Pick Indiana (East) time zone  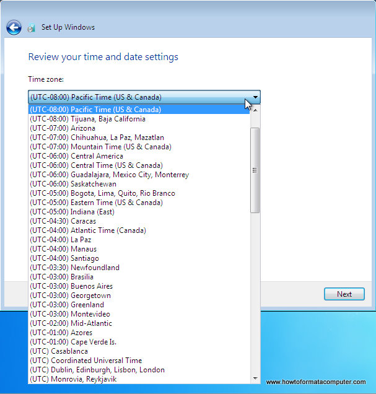point(139,212)
